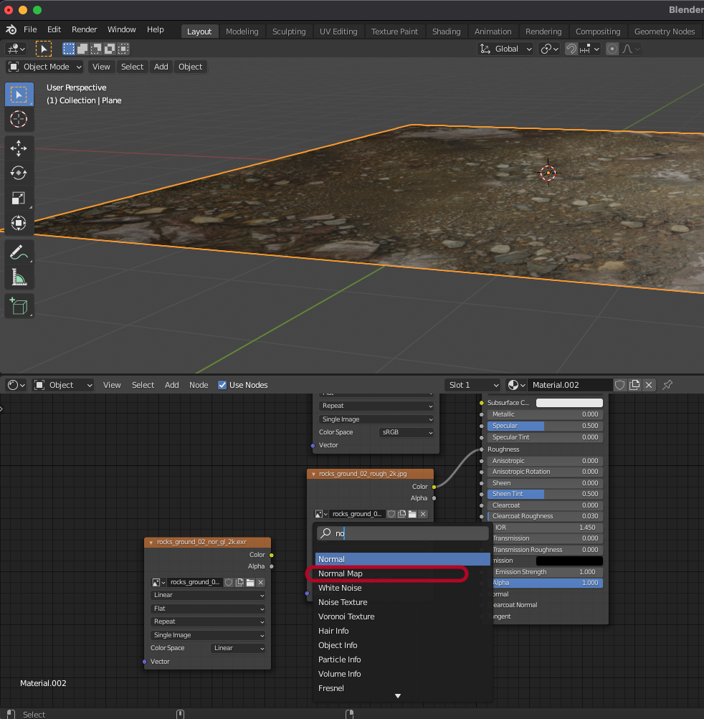Screen dimensions: 704x719
Task: Expand the Slot 1 material dropdown
Action: [x=472, y=385]
